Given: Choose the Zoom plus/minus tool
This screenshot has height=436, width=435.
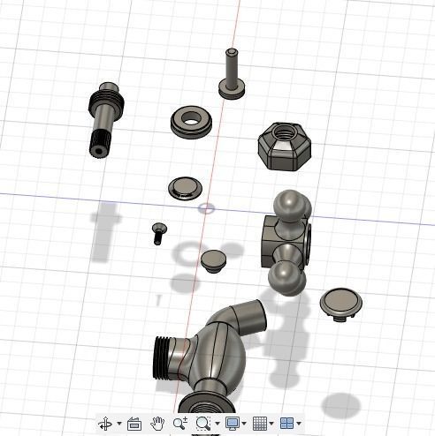Looking at the screenshot, I should click(x=180, y=424).
